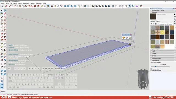This screenshot has width=176, height=99.
Task: Expand the Etiquetas panel
Action: [x=163, y=53]
